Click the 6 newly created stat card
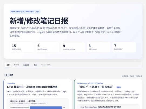This screenshot has height=109, width=146. [x=47, y=47]
